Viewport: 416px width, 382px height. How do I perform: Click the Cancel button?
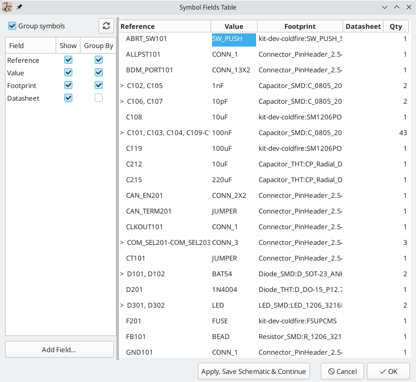[342, 371]
